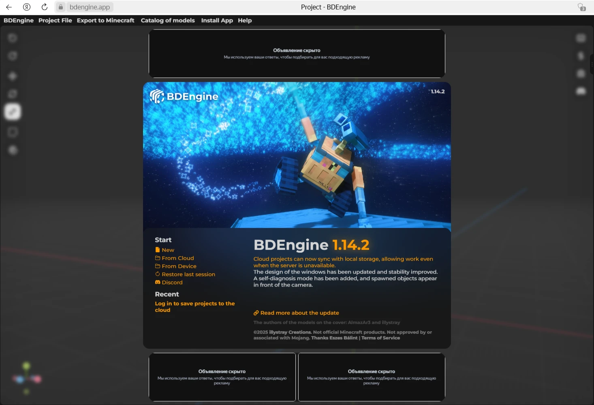Screen dimensions: 594x405
Task: Click the illystray Creations copyright link
Action: [290, 332]
